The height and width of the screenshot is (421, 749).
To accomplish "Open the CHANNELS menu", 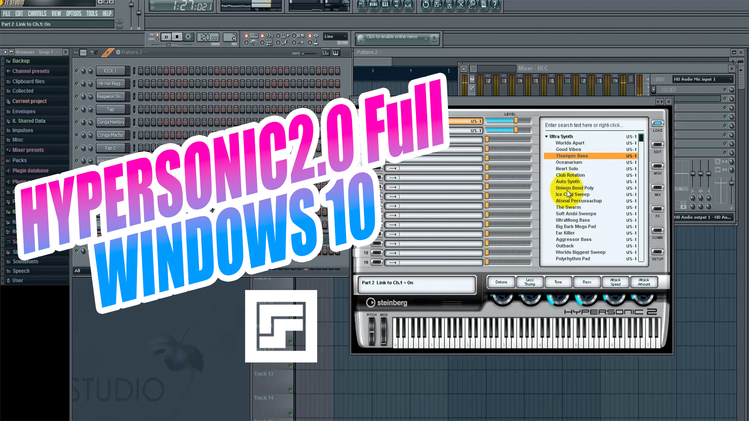I will pos(37,14).
